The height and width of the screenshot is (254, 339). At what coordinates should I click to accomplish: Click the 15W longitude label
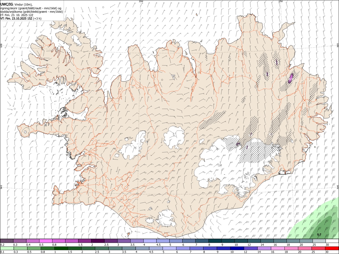[x=280, y=1]
